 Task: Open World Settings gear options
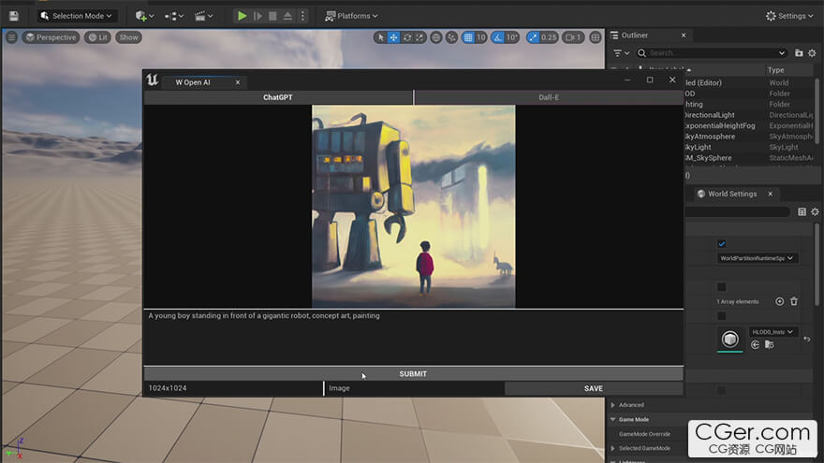coord(815,211)
